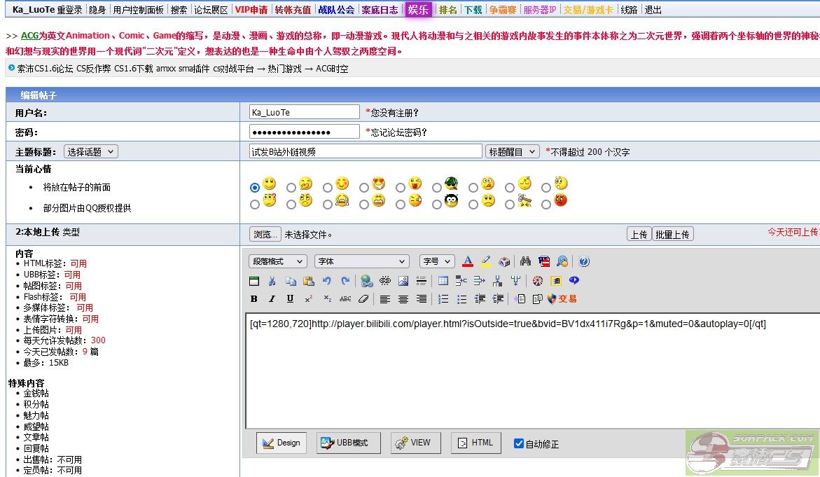Insert an image with the picture icon
This screenshot has height=477, width=820.
click(403, 281)
